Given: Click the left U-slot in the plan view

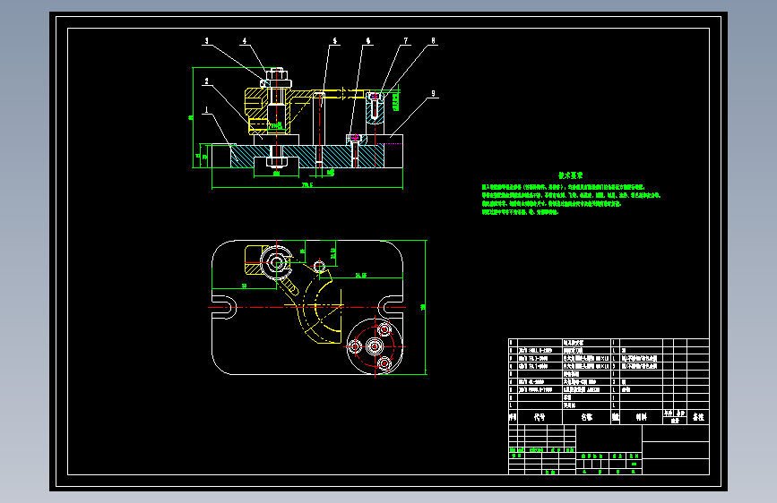Looking at the screenshot, I should pos(224,308).
